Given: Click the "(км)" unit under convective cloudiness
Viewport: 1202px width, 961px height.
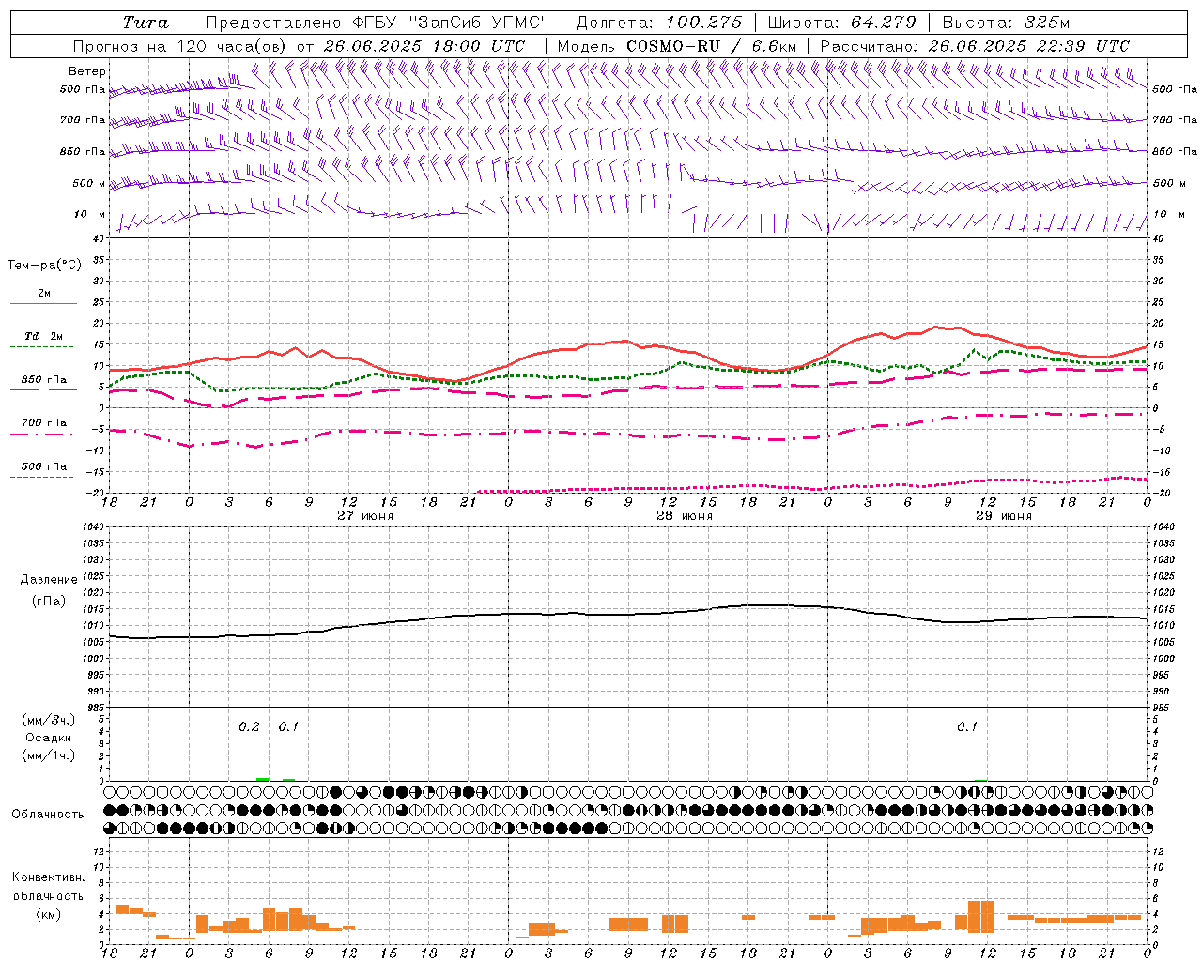Looking at the screenshot, I should 48,914.
